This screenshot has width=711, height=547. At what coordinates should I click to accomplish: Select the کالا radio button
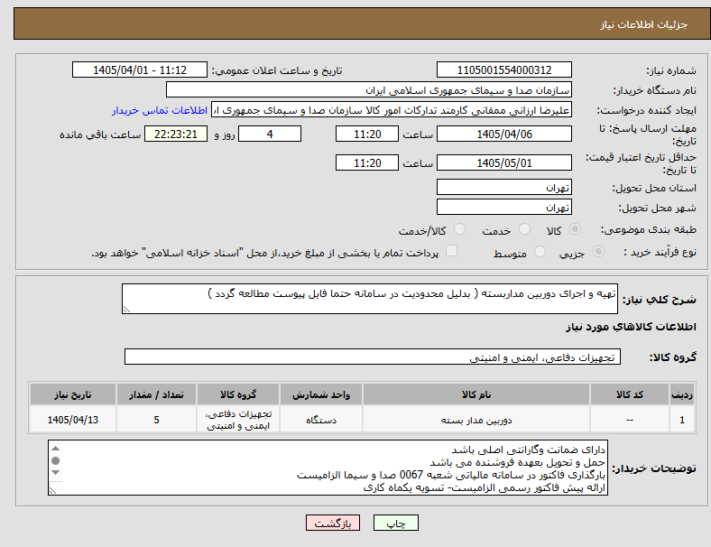tap(575, 229)
